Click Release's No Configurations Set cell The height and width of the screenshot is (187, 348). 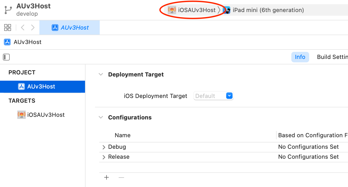click(x=308, y=157)
